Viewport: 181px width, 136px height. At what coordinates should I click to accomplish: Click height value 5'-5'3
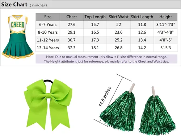[x=165, y=48]
